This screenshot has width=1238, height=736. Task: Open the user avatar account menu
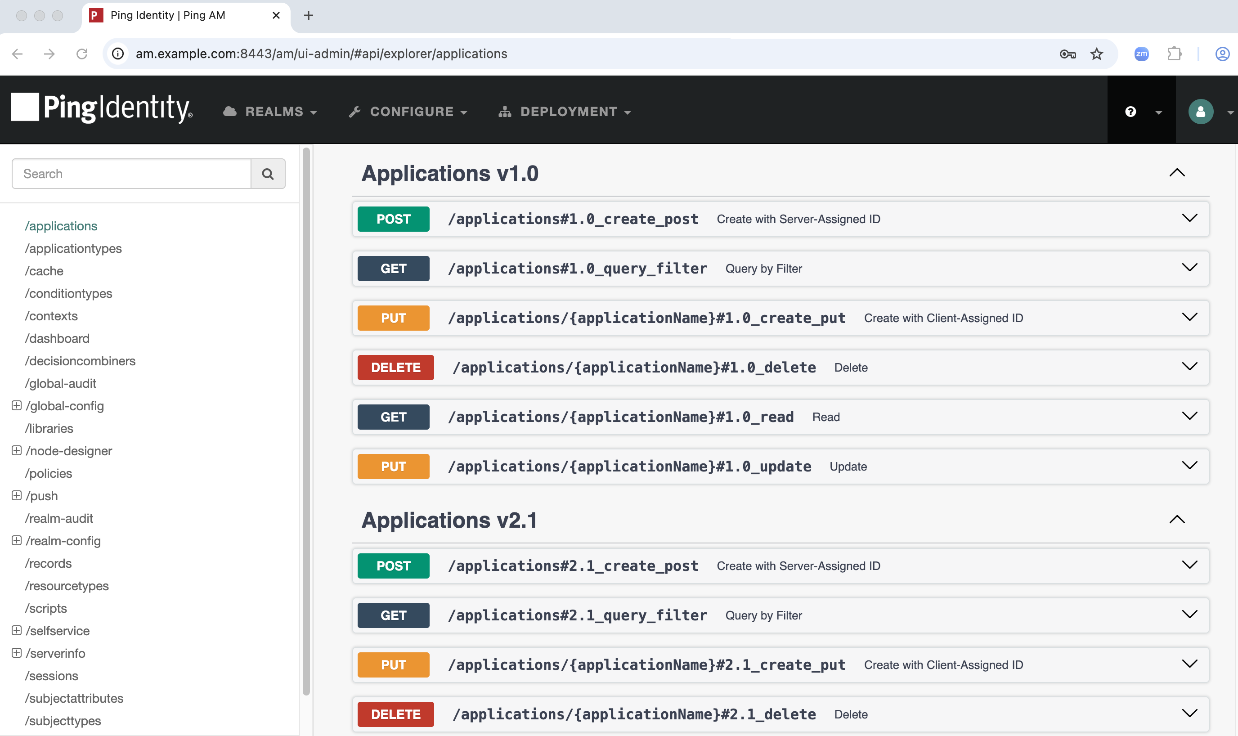click(x=1200, y=112)
